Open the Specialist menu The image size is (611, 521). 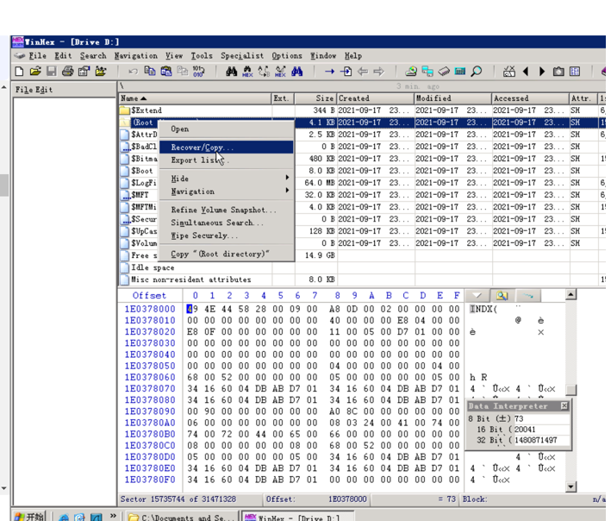(242, 56)
